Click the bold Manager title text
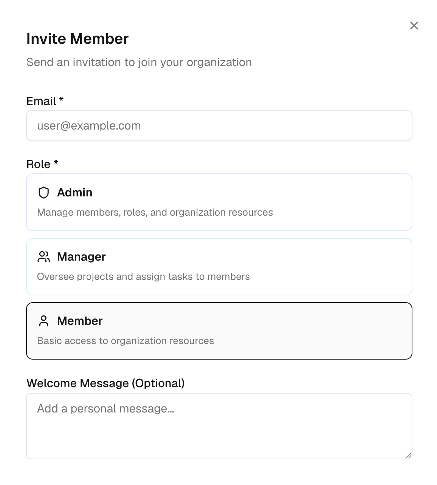This screenshot has width=437, height=485. [81, 257]
